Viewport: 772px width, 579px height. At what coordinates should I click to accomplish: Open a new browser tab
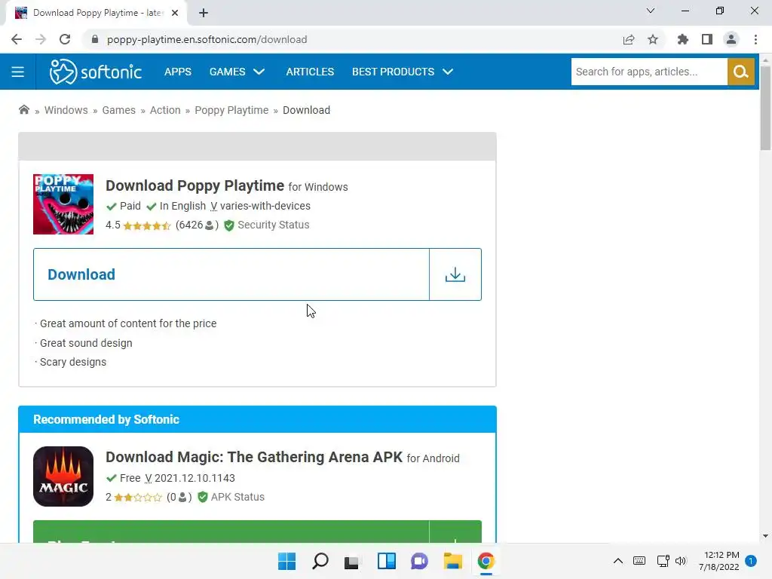204,13
